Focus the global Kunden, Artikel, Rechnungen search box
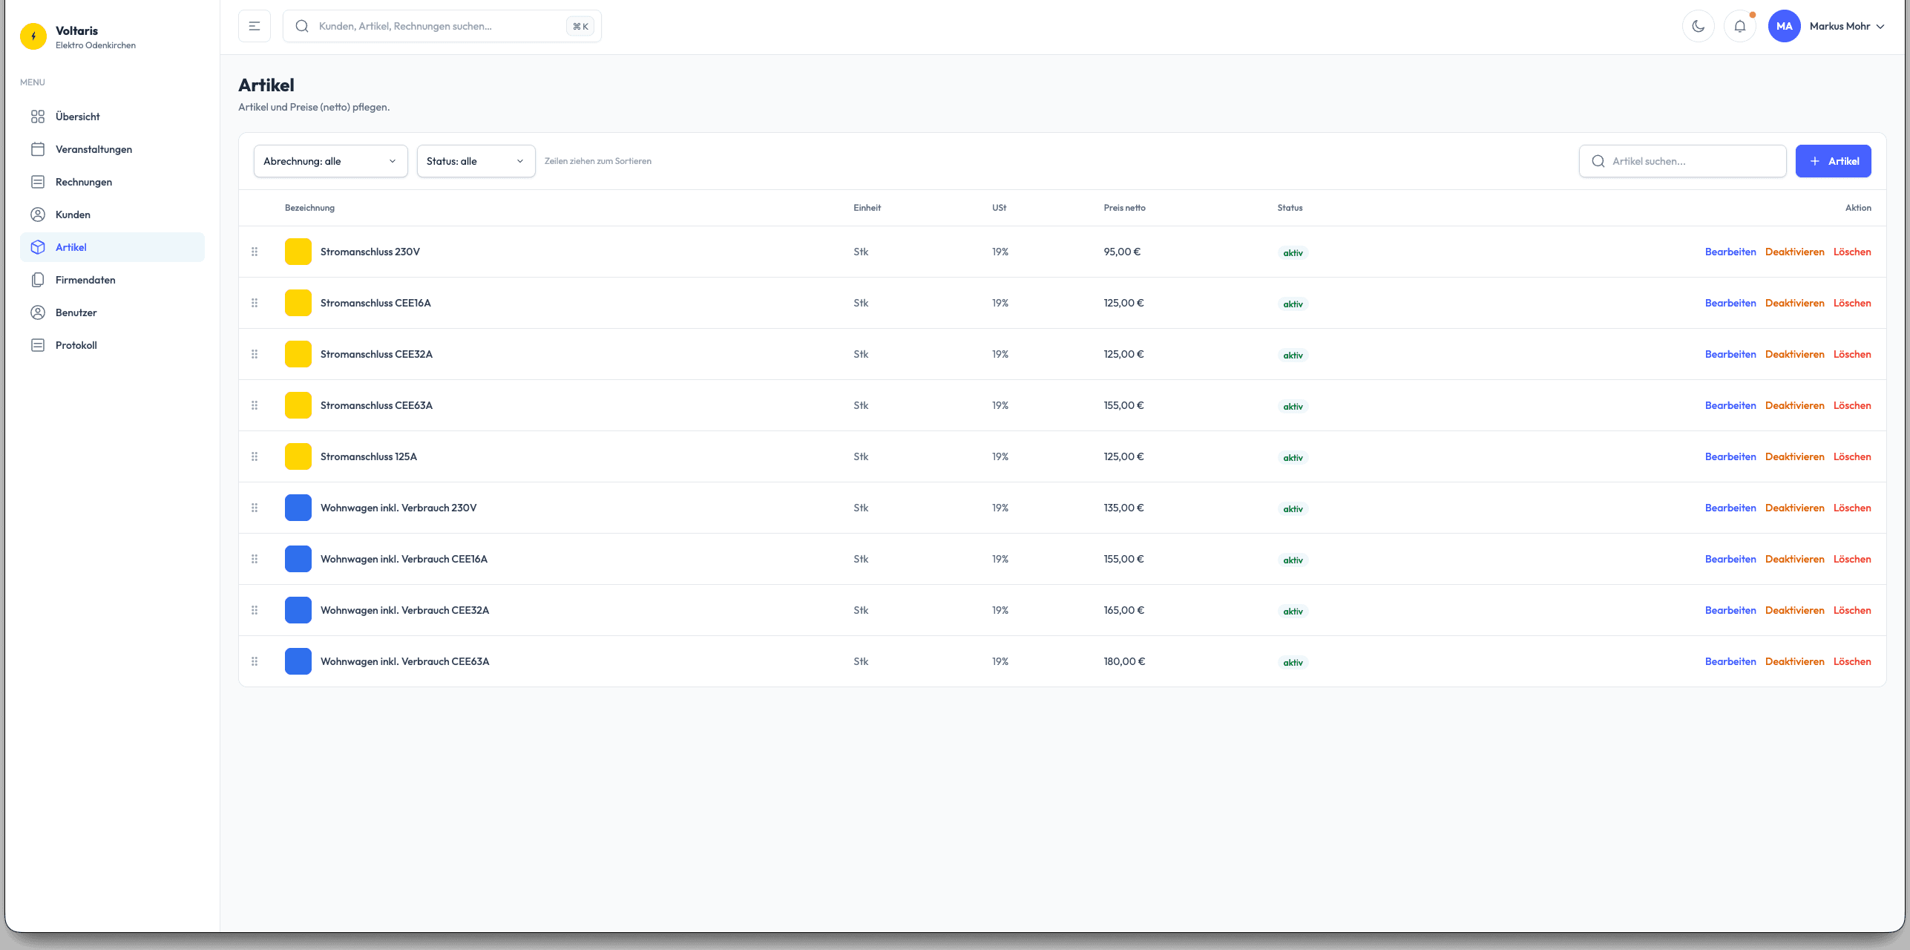 442,26
